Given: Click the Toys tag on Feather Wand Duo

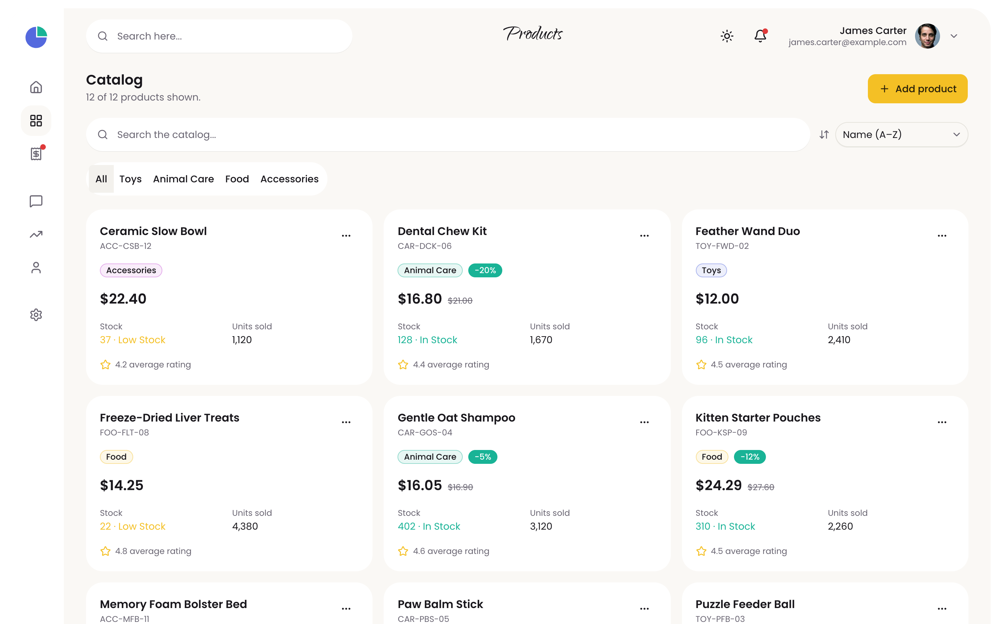Looking at the screenshot, I should (711, 270).
